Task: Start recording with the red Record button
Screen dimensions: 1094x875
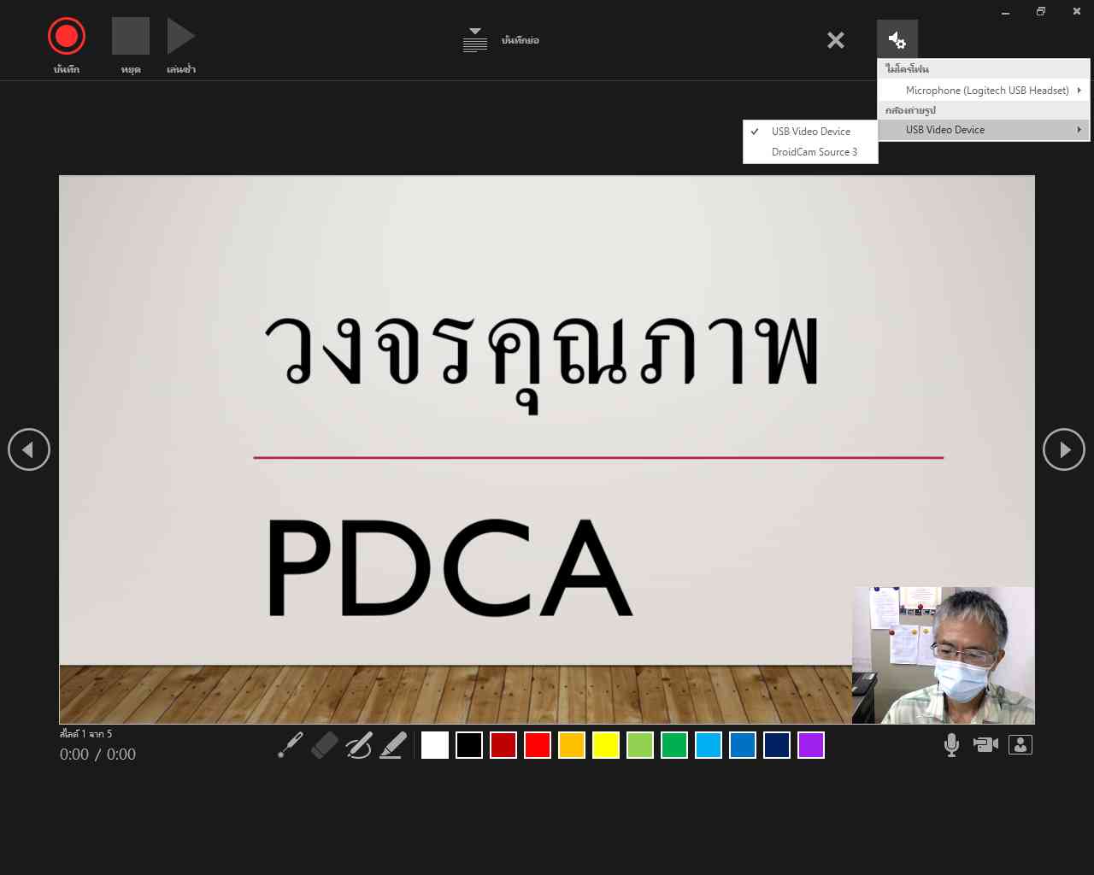Action: (67, 37)
